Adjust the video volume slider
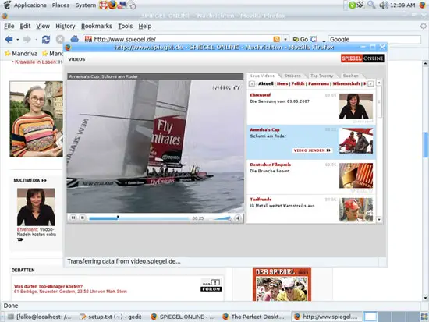This screenshot has height=322, width=429. (222, 218)
